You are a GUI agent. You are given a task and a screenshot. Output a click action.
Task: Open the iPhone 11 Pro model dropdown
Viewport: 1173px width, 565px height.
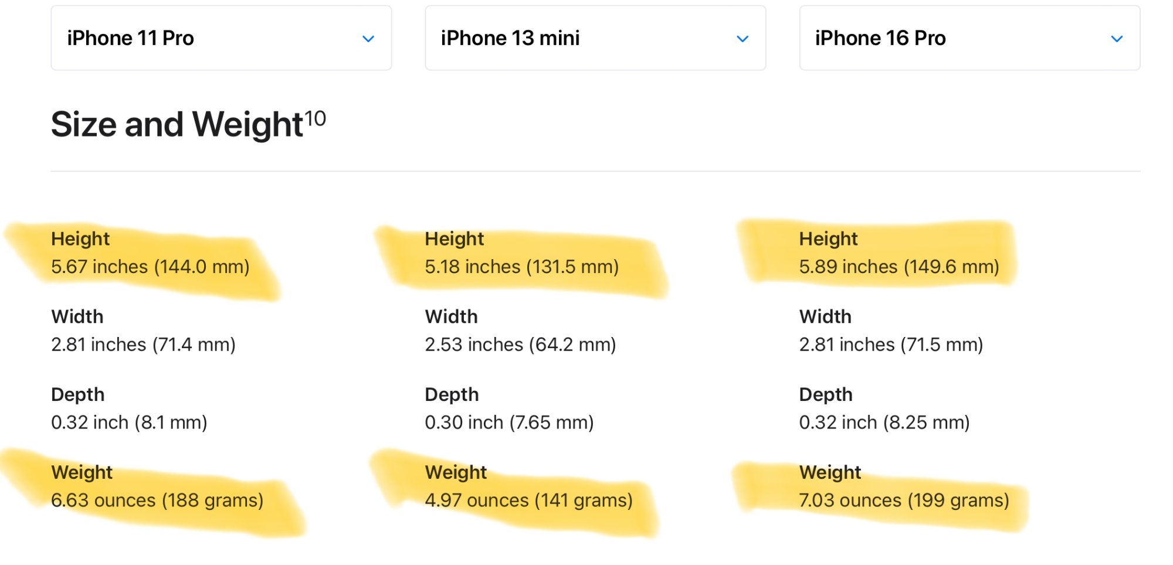click(x=221, y=38)
